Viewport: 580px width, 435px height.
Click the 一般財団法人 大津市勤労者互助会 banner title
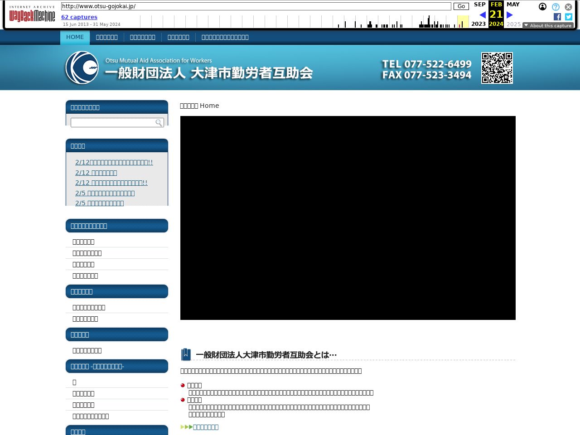click(x=209, y=73)
